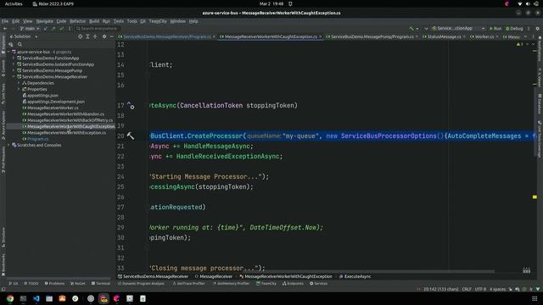
Task: Collapse the azure-service-bus solution node
Action: 8,52
